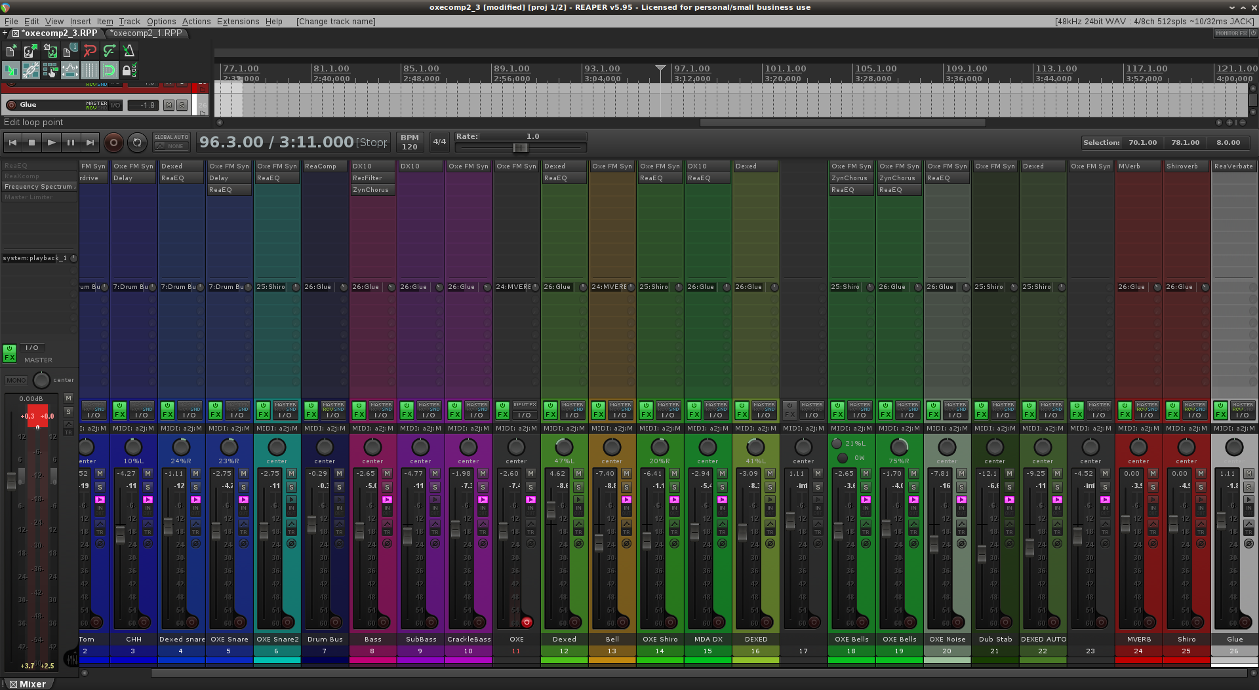Click record monitor icon on Dexed snare strip
Image resolution: width=1259 pixels, height=690 pixels.
[196, 500]
